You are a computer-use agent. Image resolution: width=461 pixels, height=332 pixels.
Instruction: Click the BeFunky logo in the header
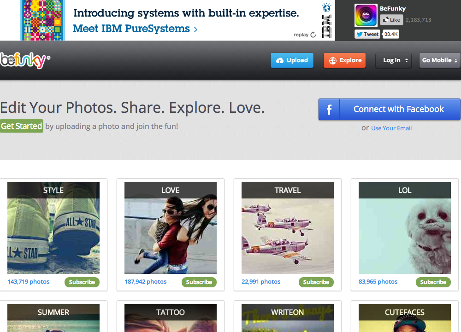click(24, 60)
